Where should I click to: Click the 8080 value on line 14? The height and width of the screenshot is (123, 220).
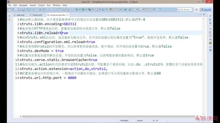tap(72, 78)
